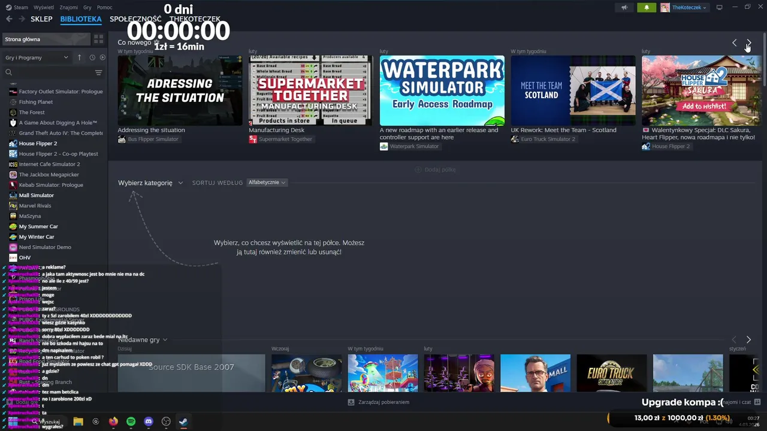Open the Addressing the situation news thumbnail

(x=180, y=90)
